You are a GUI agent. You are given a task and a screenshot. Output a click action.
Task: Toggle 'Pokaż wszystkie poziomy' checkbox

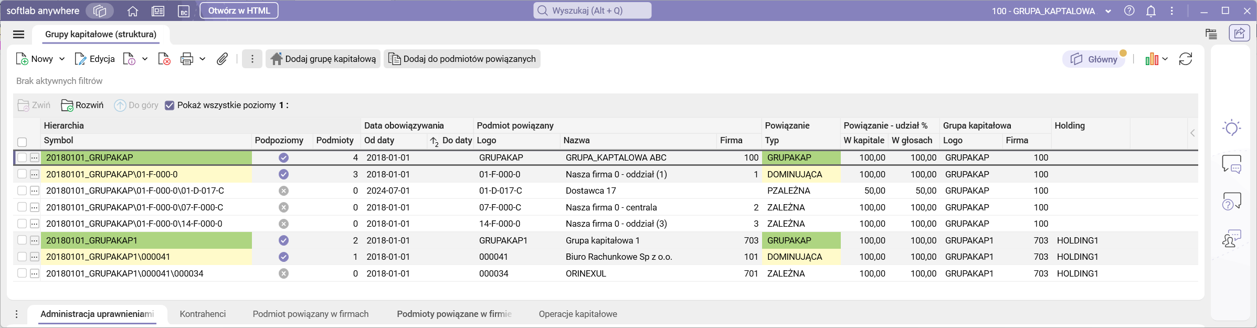click(x=170, y=105)
